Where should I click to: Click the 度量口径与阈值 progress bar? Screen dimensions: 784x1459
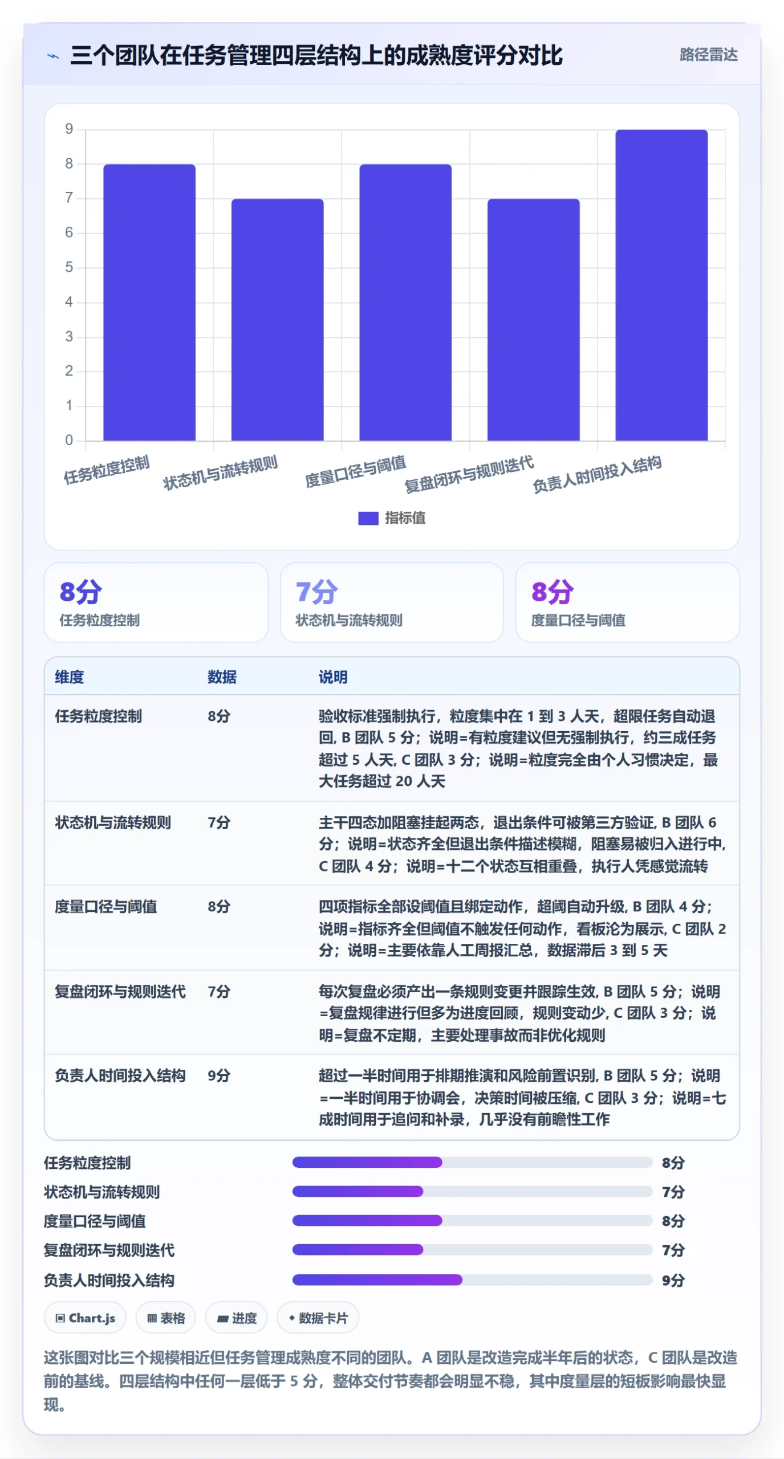[x=472, y=1220]
